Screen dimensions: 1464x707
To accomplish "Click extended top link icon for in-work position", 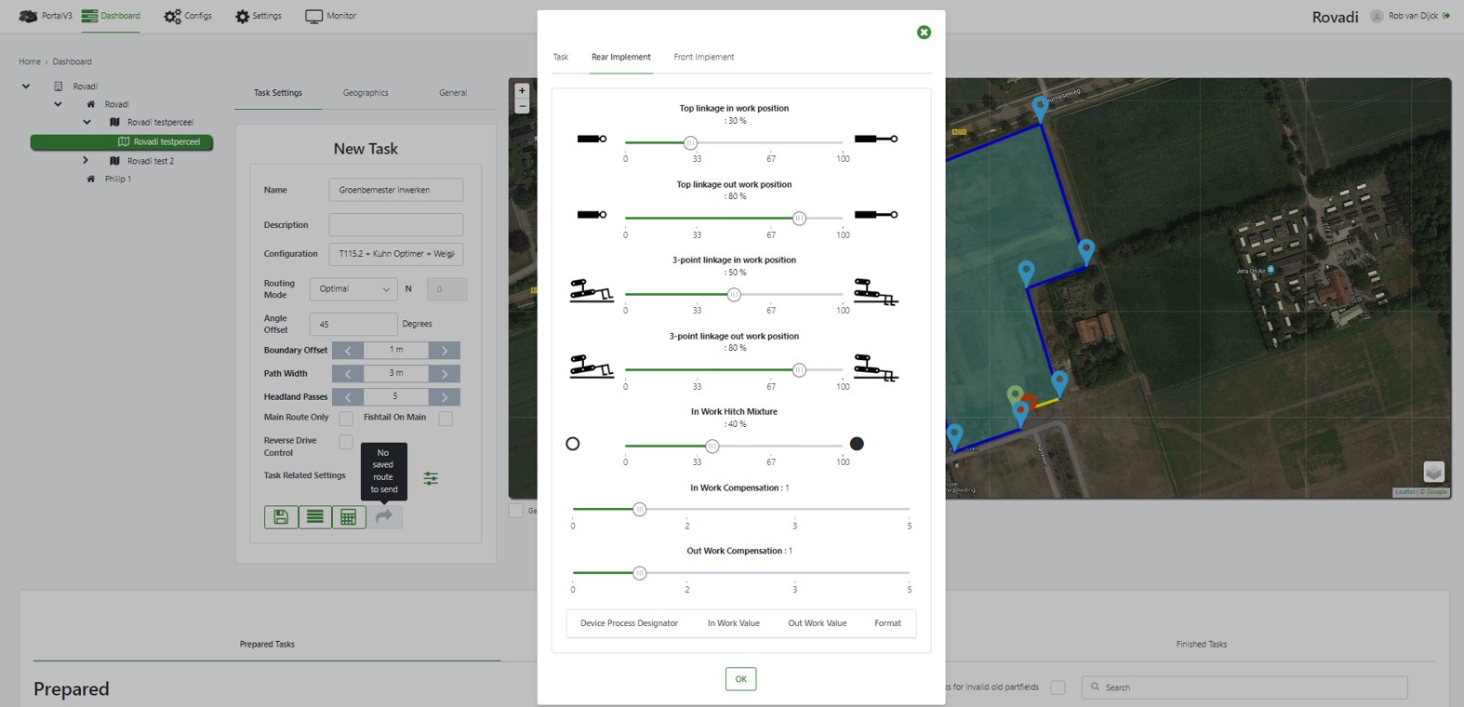I will 876,139.
